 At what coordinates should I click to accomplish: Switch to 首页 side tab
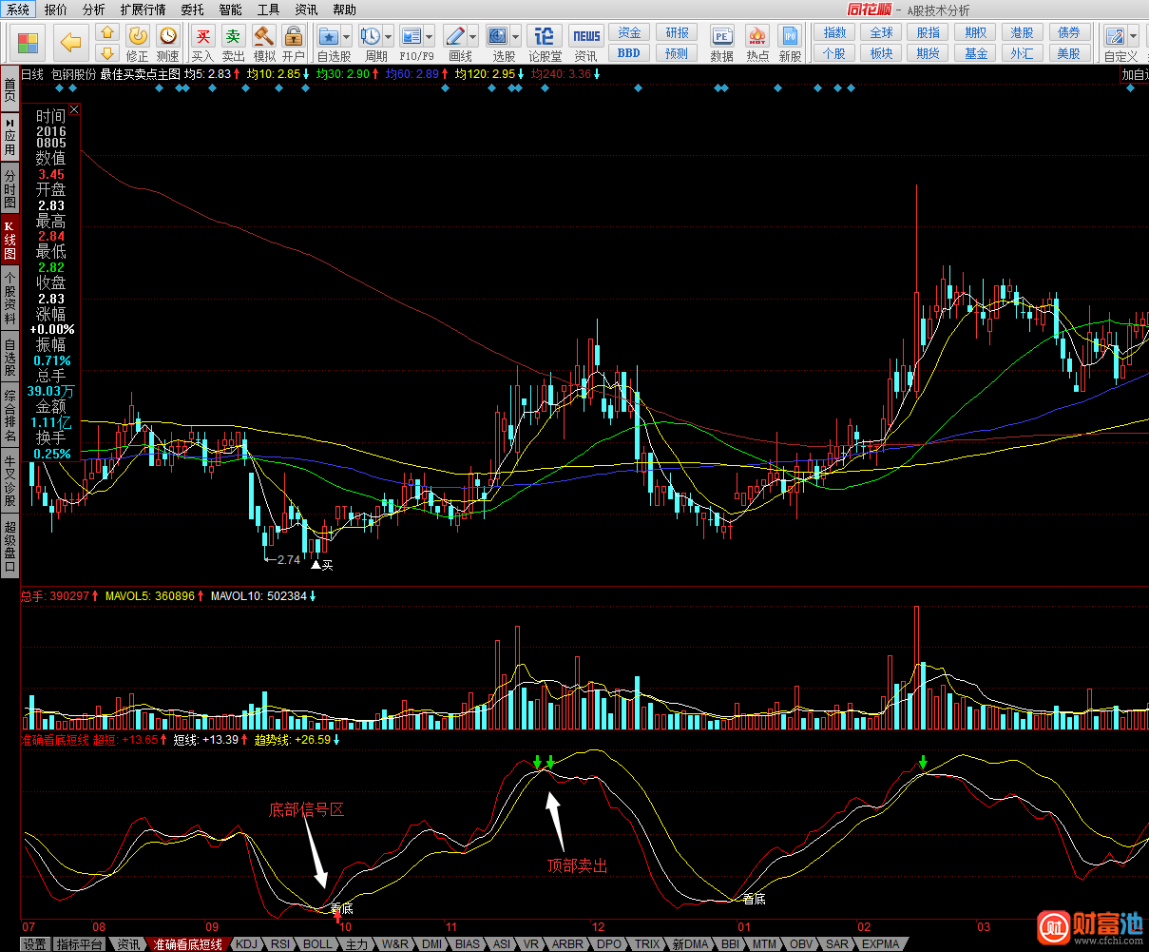click(10, 88)
